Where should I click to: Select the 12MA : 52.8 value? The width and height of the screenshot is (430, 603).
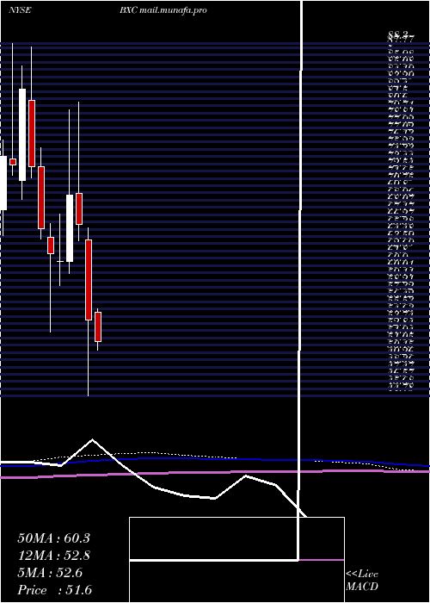coord(53,556)
